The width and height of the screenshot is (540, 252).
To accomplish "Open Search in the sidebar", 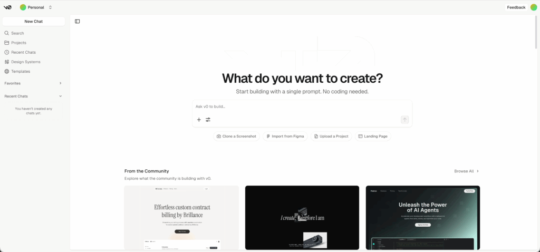I will point(17,33).
